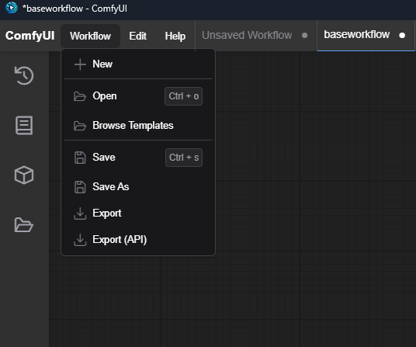Click the folder icon beside Browse Templates

pyautogui.click(x=80, y=126)
